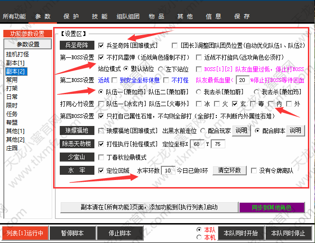Check the 内 attribute checkbox

point(271,104)
